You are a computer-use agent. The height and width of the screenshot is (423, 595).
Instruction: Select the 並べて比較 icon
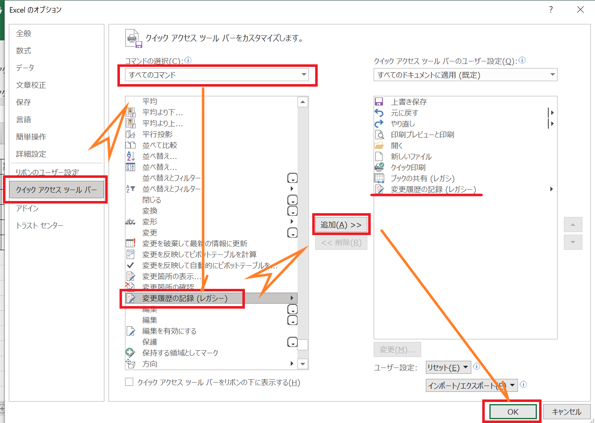[130, 145]
